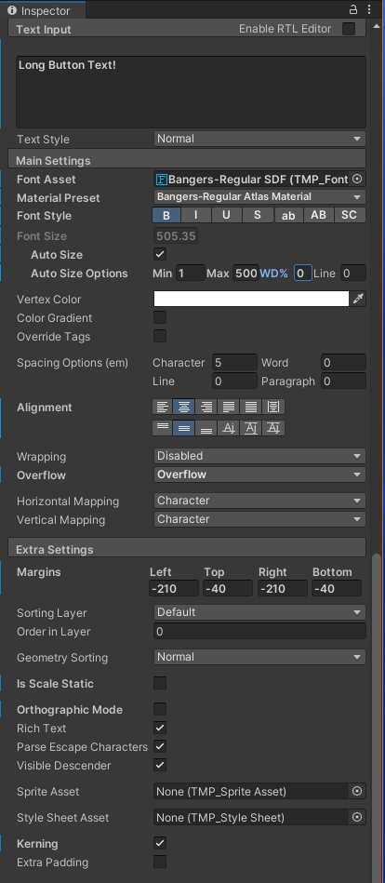Select justified text alignment icon
The height and width of the screenshot is (883, 385).
click(229, 407)
